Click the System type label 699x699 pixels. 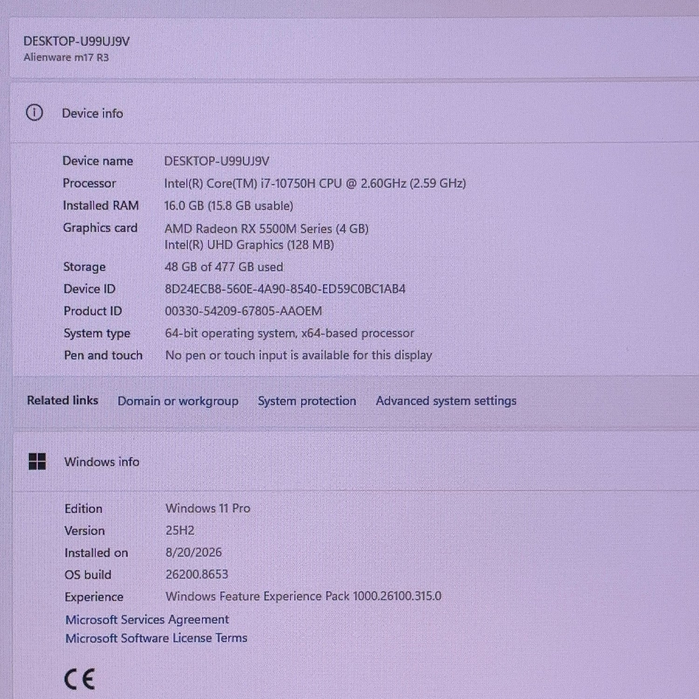click(97, 334)
